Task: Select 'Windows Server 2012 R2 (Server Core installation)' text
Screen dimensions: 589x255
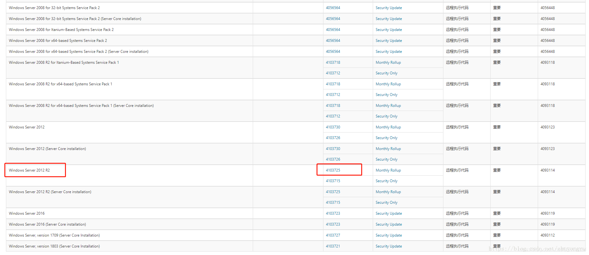Action: pos(50,192)
